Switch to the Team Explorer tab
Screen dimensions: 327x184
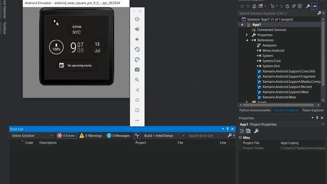313,110
